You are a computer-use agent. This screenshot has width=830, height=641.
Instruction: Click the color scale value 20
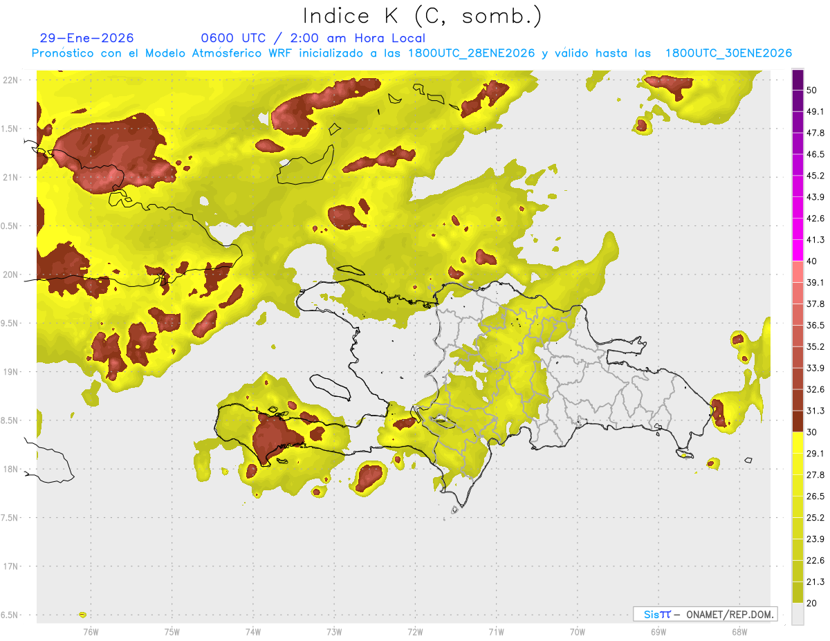pos(812,603)
